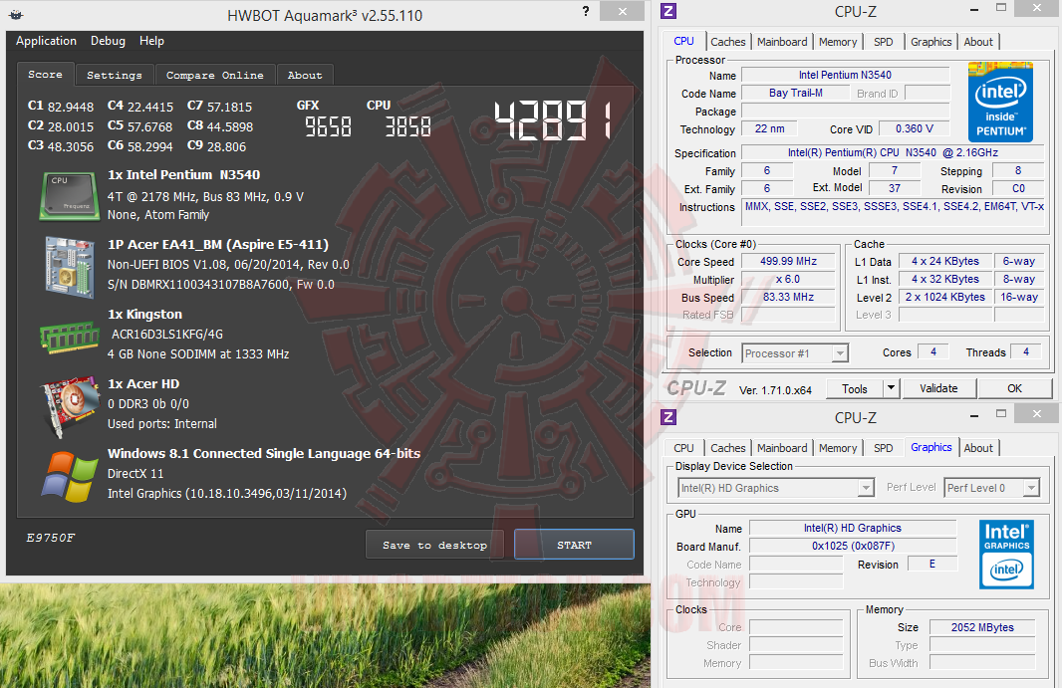
Task: Click the Tools button in CPU-Z
Action: click(x=855, y=388)
